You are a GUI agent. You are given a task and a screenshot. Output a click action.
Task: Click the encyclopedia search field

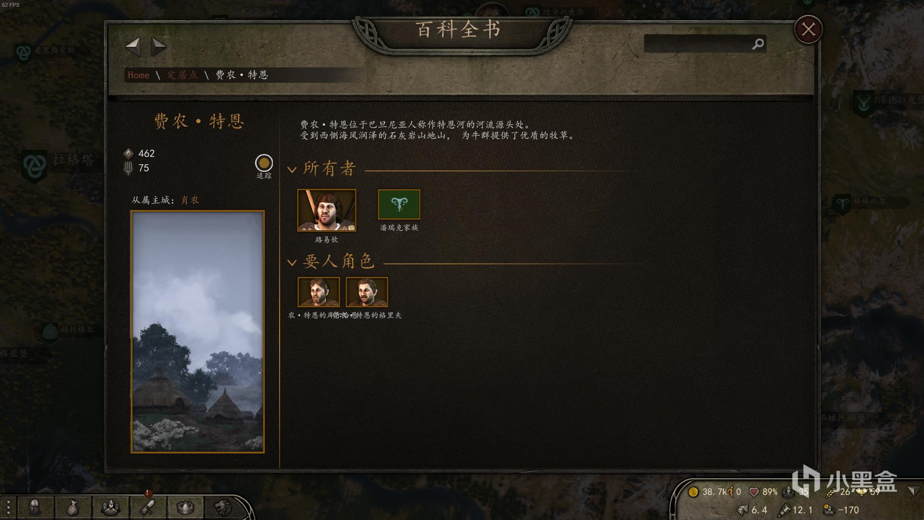[698, 44]
